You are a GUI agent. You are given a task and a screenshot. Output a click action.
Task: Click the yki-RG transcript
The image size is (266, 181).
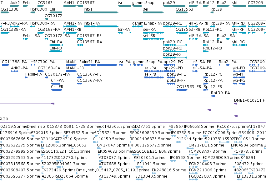click(239, 45)
